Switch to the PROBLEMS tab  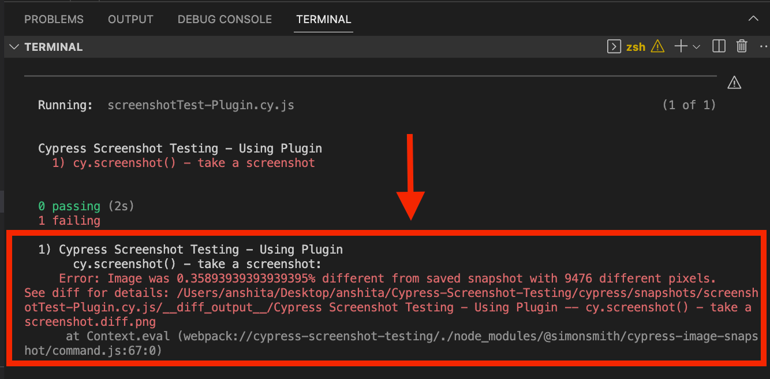pyautogui.click(x=54, y=19)
